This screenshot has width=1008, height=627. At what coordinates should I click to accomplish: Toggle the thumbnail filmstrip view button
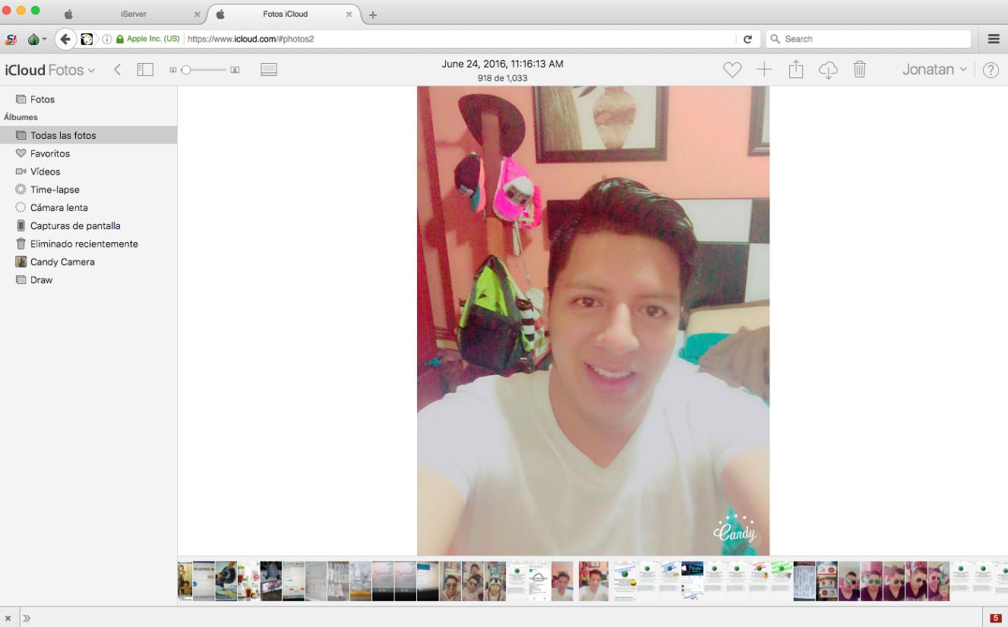[x=269, y=70]
